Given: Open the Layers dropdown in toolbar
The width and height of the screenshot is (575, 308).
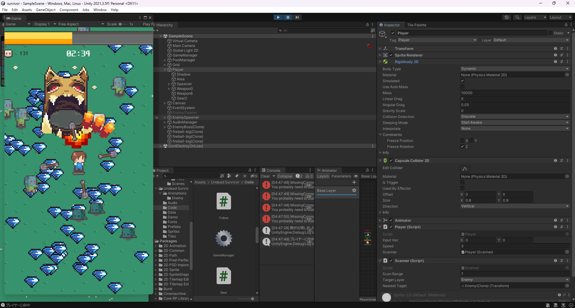Looking at the screenshot, I should point(535,17).
